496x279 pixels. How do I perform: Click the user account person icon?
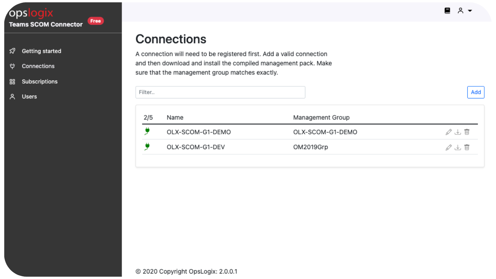point(461,10)
